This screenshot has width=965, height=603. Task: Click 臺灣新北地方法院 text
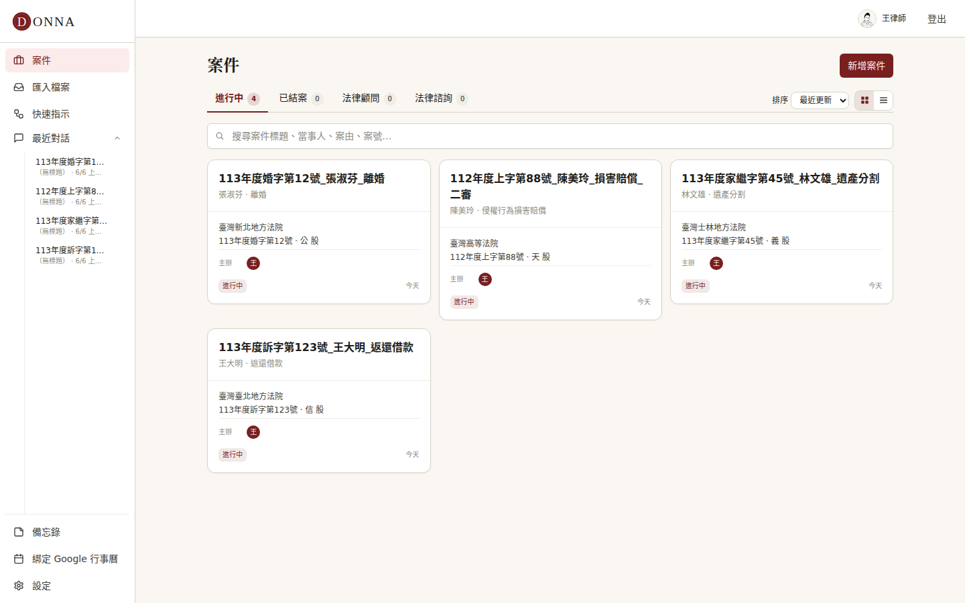click(251, 227)
